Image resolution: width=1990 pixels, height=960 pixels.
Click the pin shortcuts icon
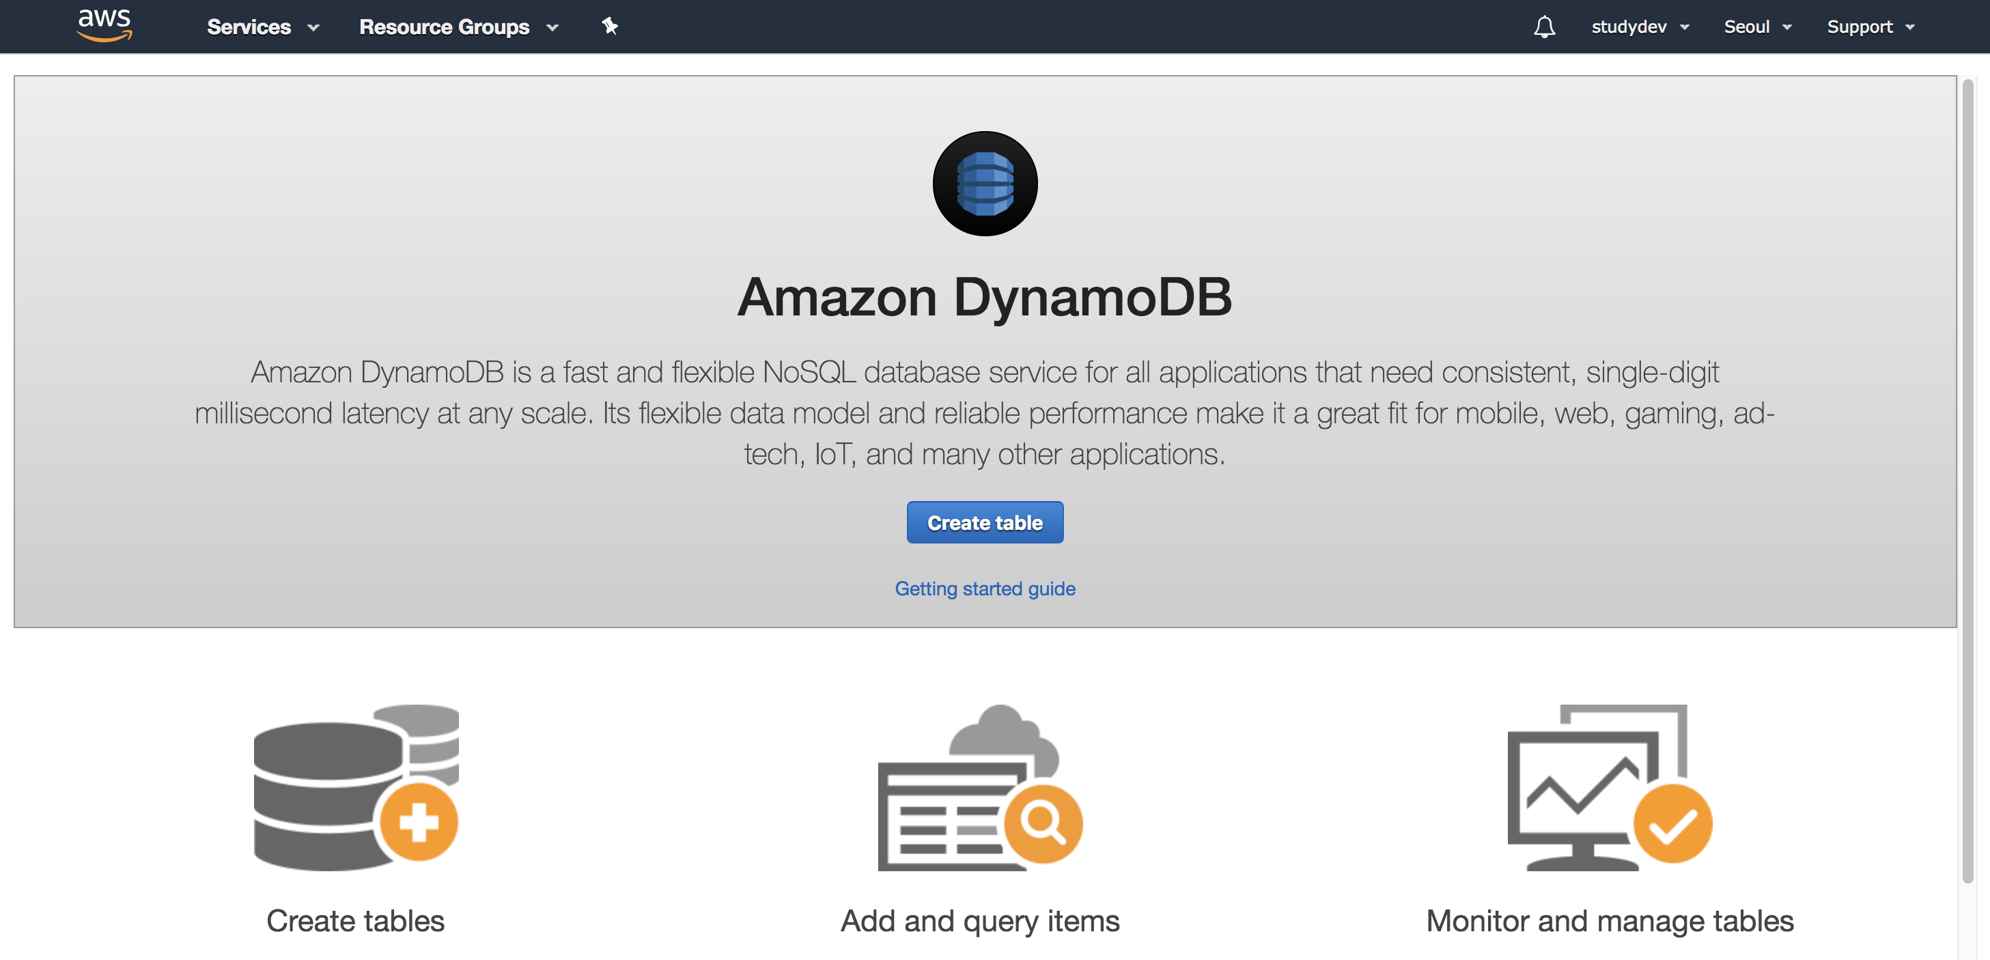click(x=611, y=26)
